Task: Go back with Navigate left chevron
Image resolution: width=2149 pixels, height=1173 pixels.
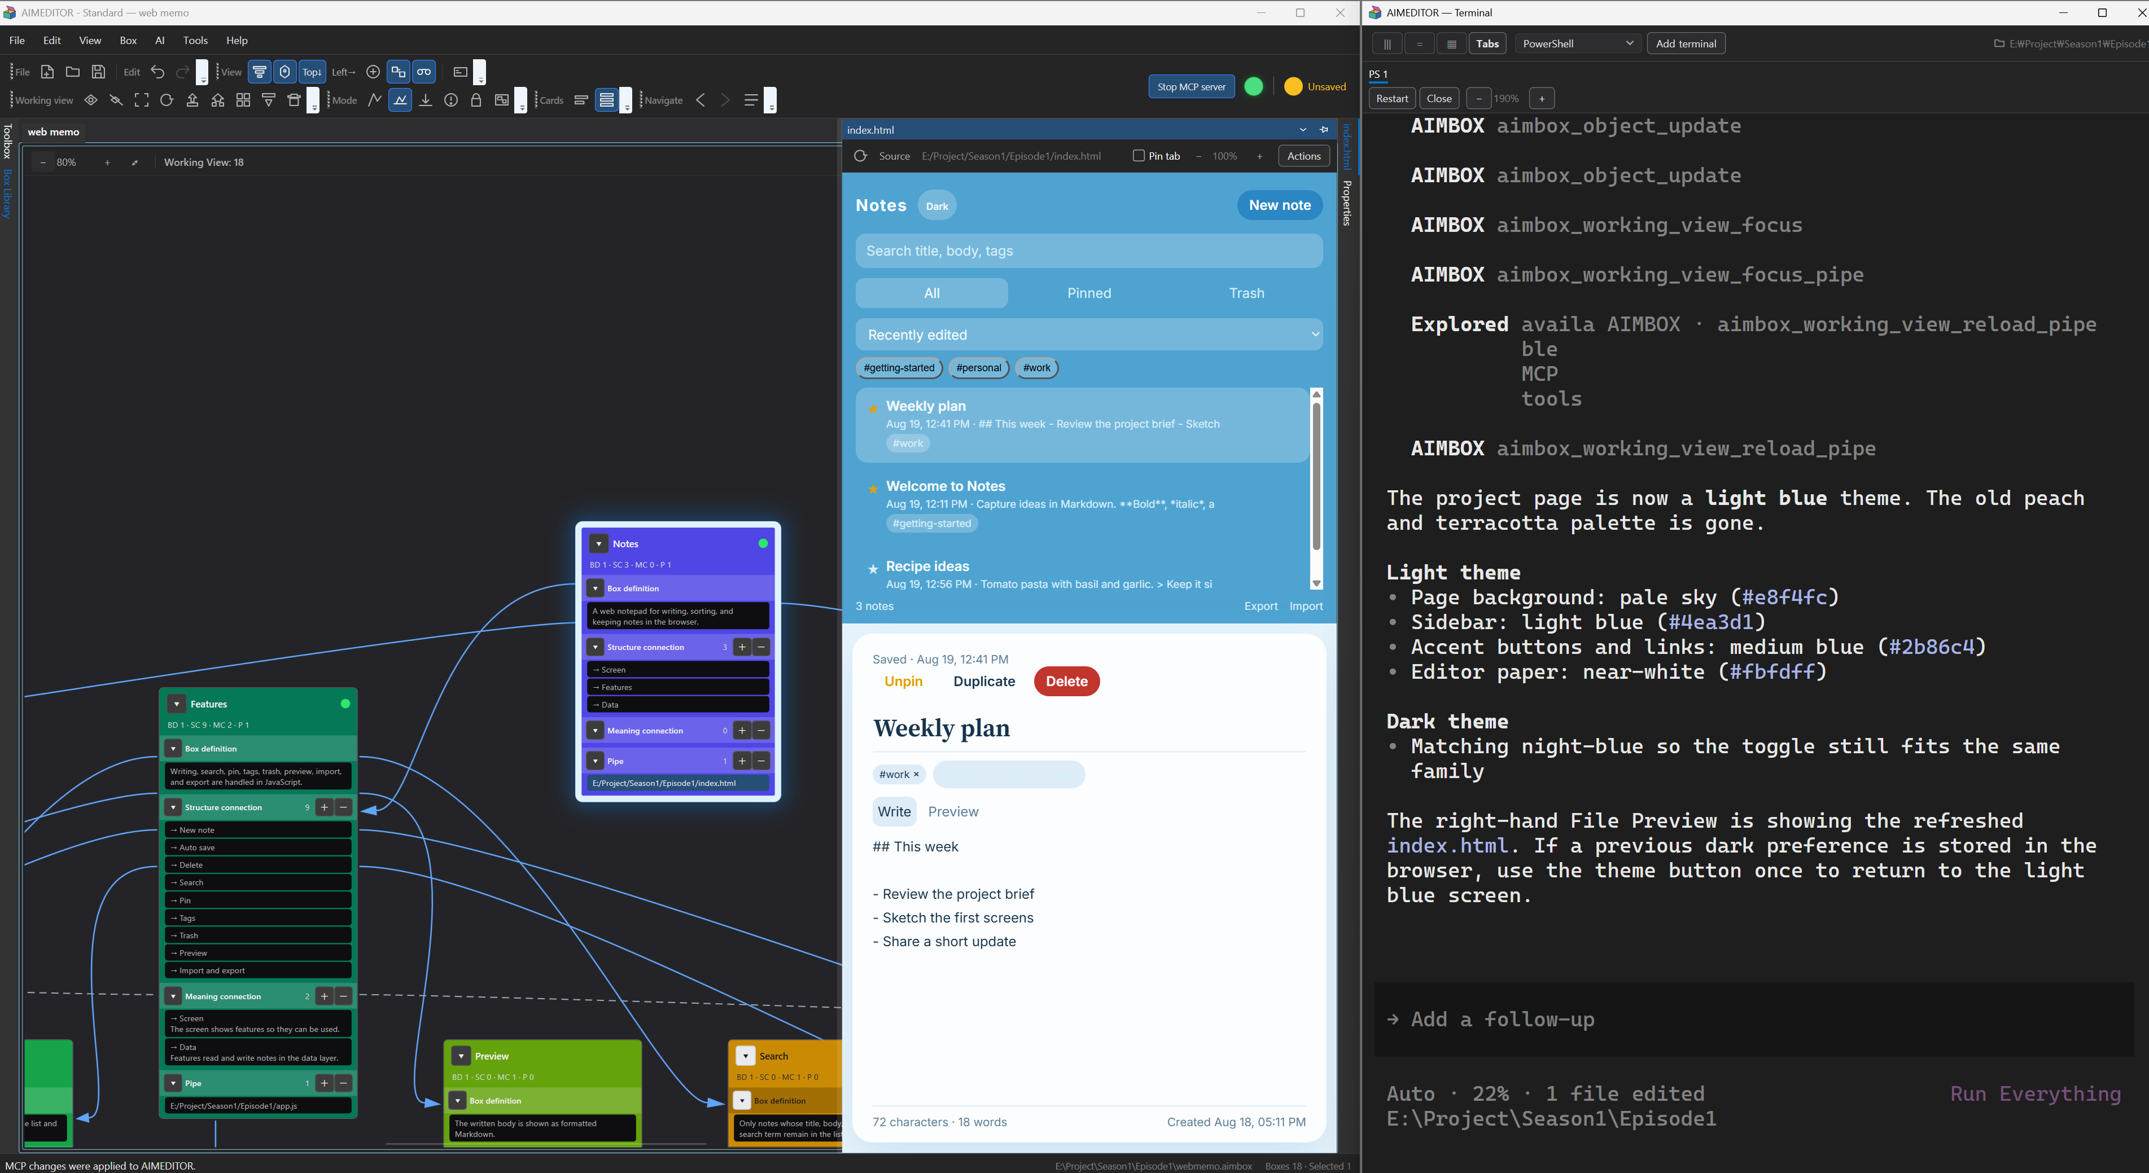Action: click(x=701, y=100)
